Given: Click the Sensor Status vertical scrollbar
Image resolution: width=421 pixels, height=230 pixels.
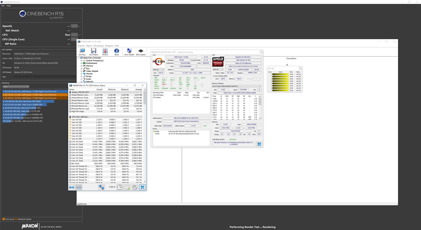Looking at the screenshot, I should pyautogui.click(x=144, y=136).
